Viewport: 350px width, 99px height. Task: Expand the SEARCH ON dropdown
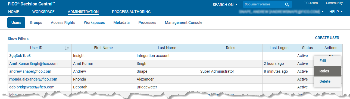point(225,5)
